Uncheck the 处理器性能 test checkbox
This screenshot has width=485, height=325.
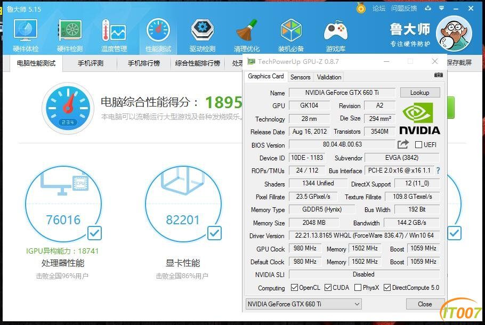click(x=95, y=233)
